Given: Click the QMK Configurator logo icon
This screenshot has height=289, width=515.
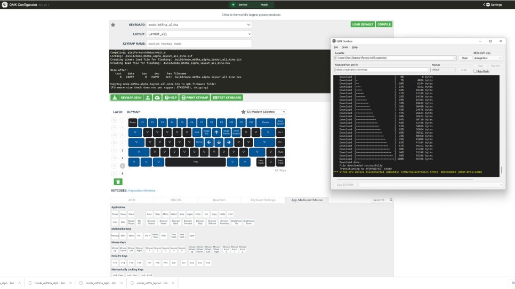Looking at the screenshot, I should 5,5.
